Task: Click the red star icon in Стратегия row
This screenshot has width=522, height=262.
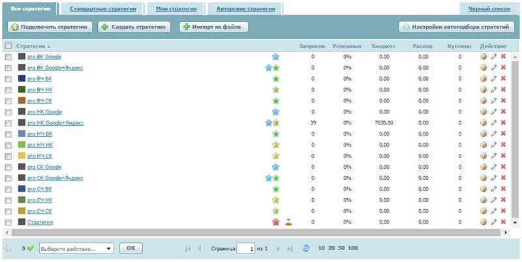Action: (275, 222)
